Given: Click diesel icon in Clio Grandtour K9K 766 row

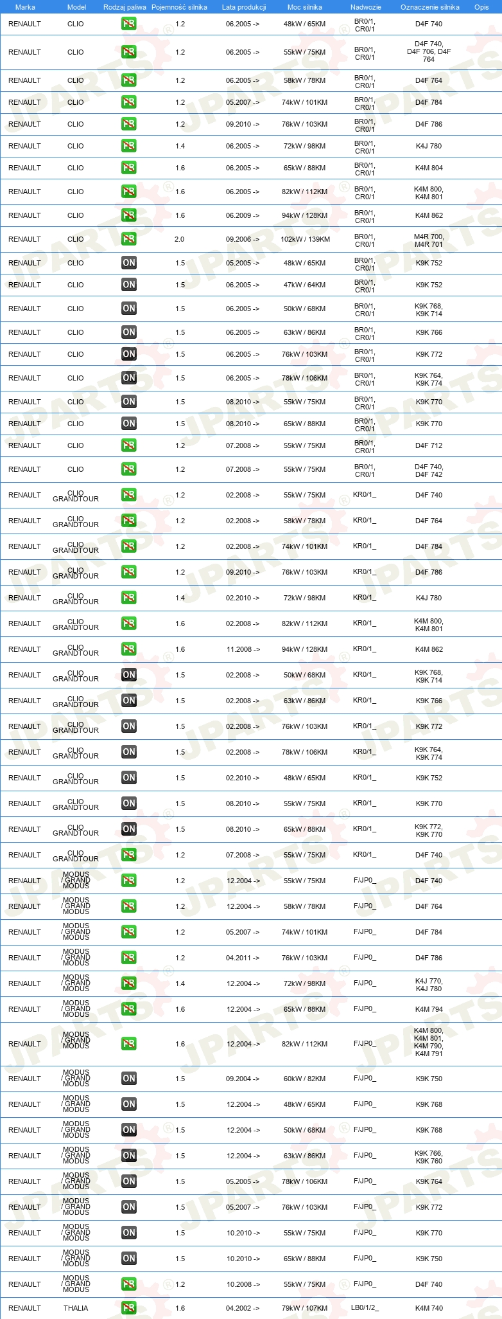Looking at the screenshot, I should pos(129,701).
